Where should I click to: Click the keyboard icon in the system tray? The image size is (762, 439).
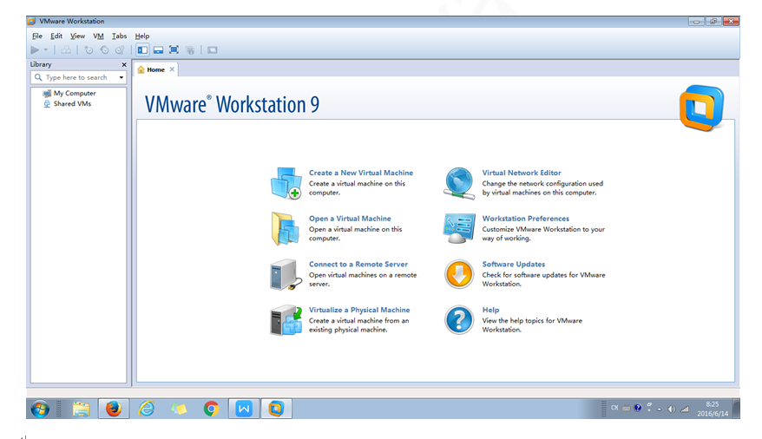pos(627,409)
